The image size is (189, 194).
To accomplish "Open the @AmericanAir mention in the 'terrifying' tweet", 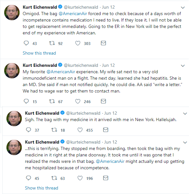I will 110,161.
